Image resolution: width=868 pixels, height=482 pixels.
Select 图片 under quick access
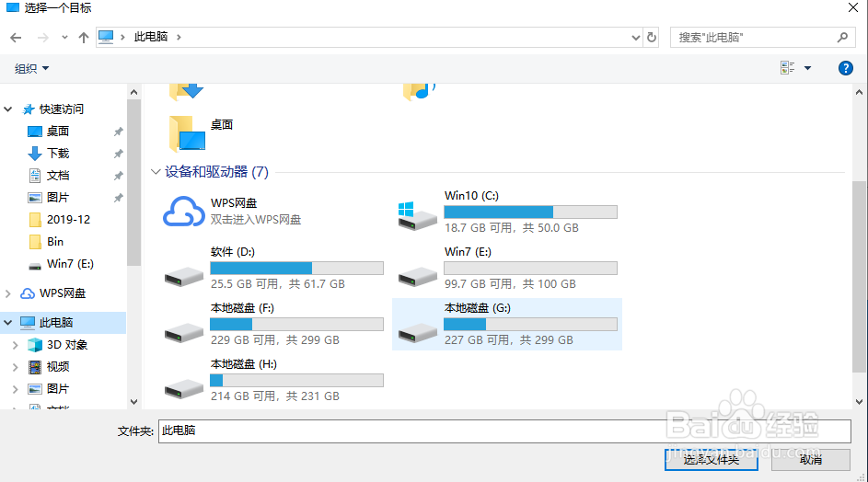[x=58, y=198]
